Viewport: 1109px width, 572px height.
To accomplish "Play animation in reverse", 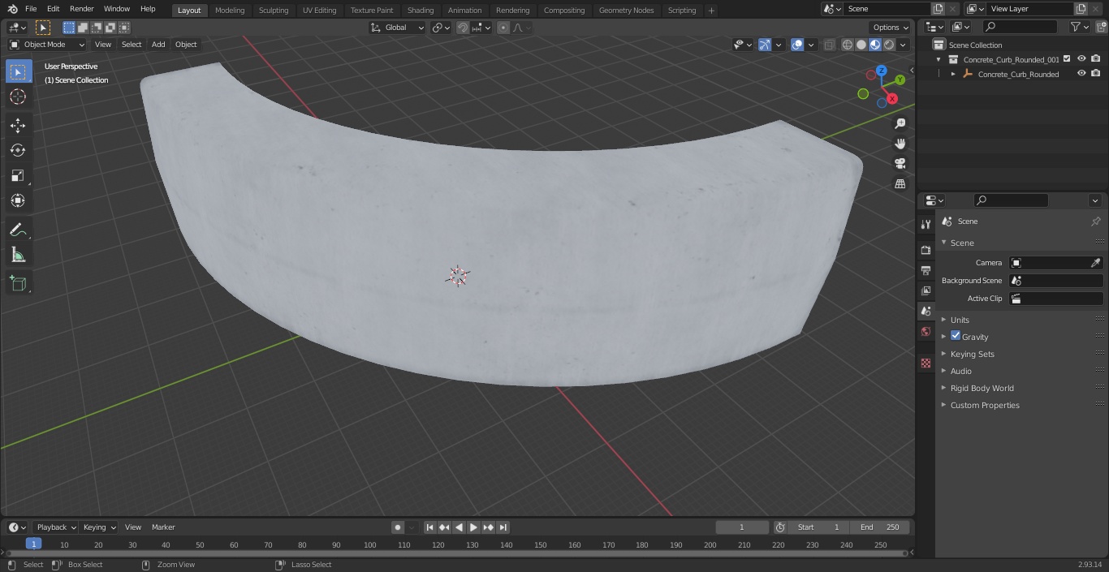I will pos(459,527).
